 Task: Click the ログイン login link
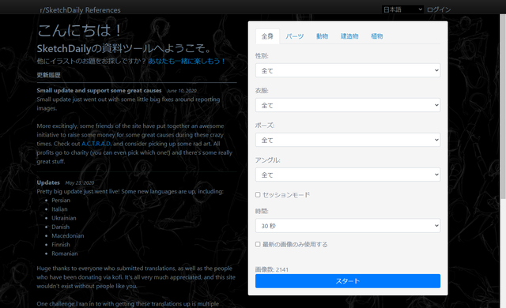[x=439, y=9]
